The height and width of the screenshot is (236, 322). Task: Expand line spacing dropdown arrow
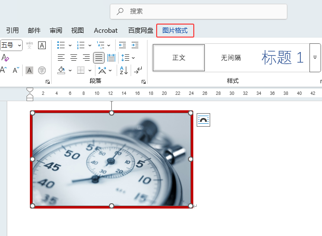(x=133, y=58)
